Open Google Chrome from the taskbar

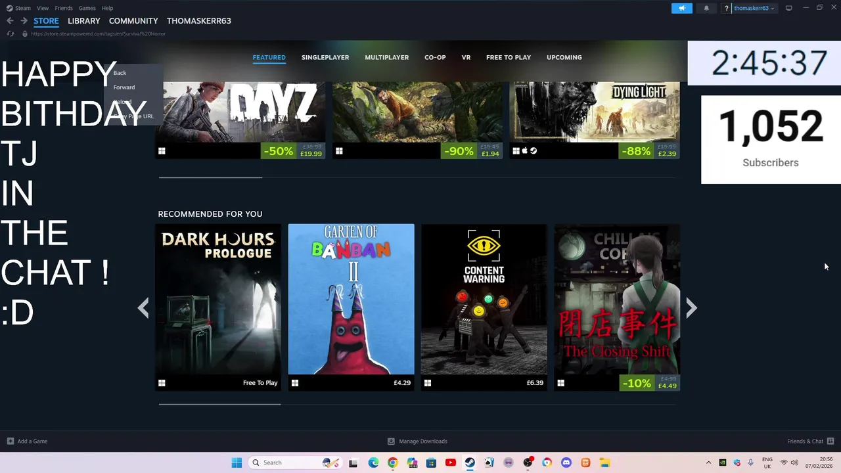pos(392,462)
